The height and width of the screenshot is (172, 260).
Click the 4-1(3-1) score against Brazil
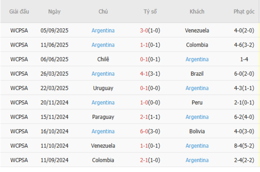pos(150,74)
